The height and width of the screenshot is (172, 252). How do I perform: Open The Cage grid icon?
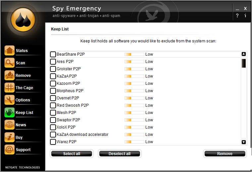pos(9,87)
